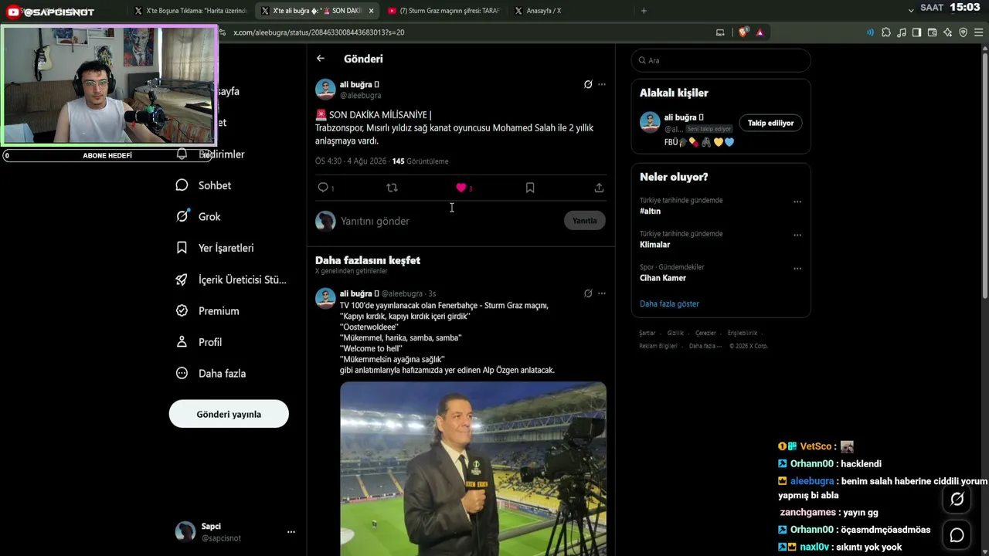Open the Brave VPN shield icon

pos(963,32)
